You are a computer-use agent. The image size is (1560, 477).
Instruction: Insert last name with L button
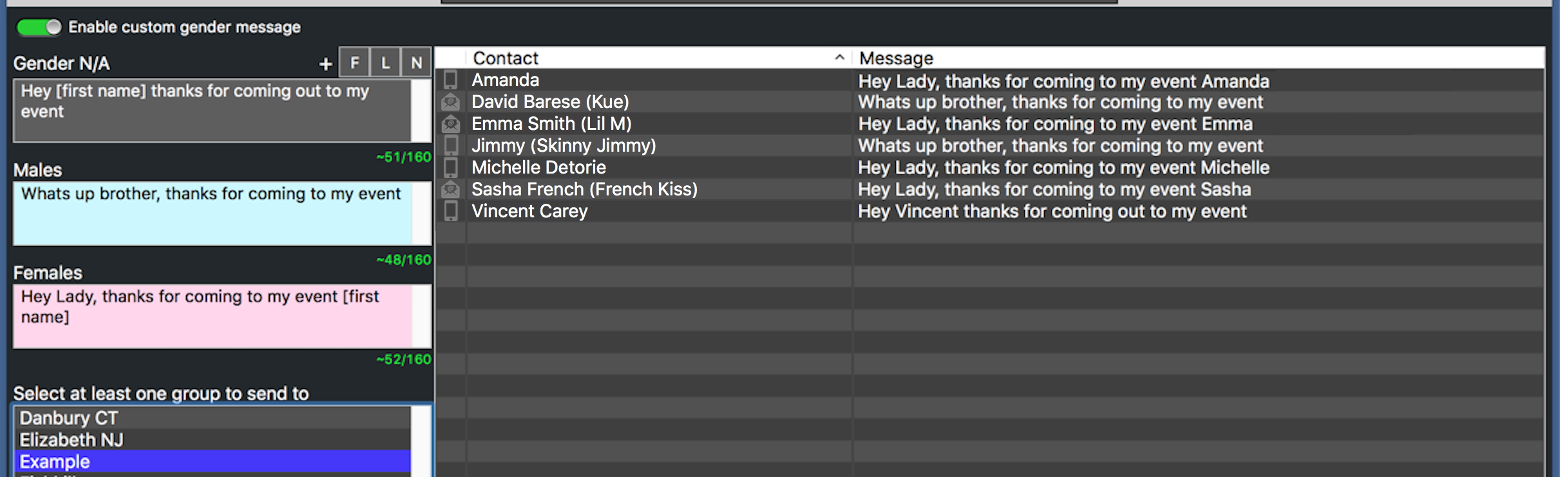pos(385,63)
